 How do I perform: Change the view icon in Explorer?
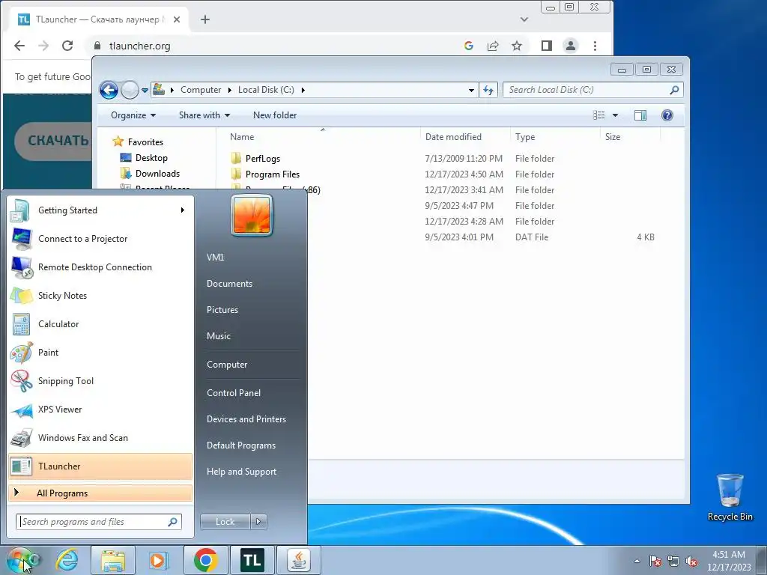(x=599, y=115)
